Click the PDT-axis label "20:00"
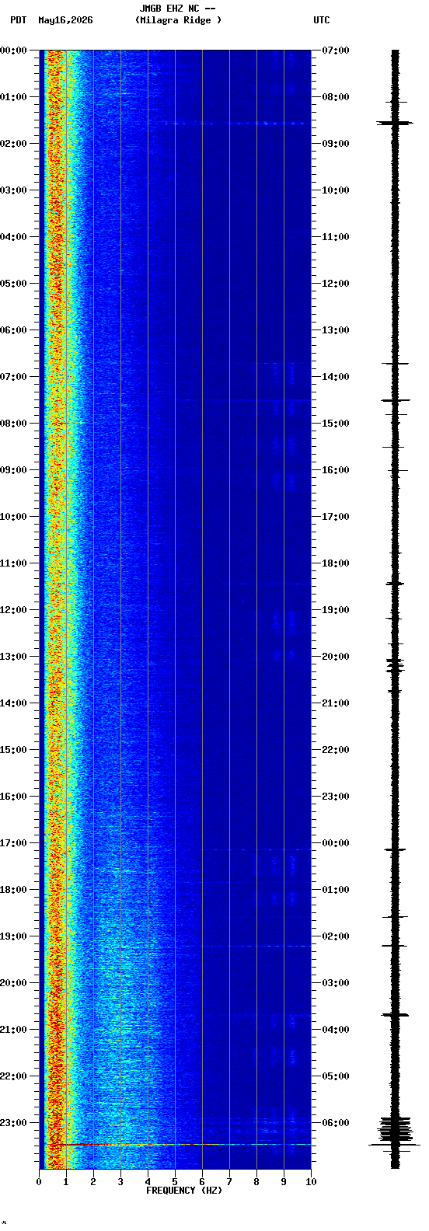 [x=13, y=983]
